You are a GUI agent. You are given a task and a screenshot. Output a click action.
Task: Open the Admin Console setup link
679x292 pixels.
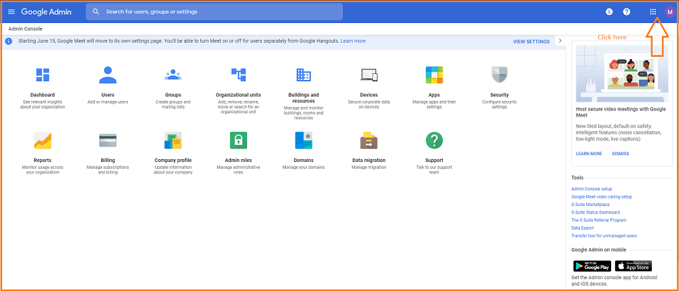coord(591,189)
